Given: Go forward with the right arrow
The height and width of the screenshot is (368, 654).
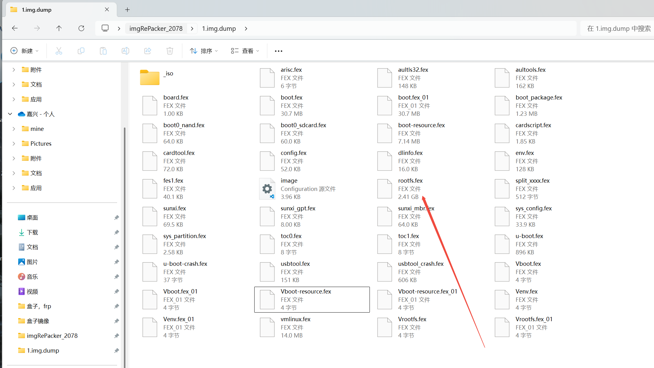Looking at the screenshot, I should pyautogui.click(x=37, y=28).
